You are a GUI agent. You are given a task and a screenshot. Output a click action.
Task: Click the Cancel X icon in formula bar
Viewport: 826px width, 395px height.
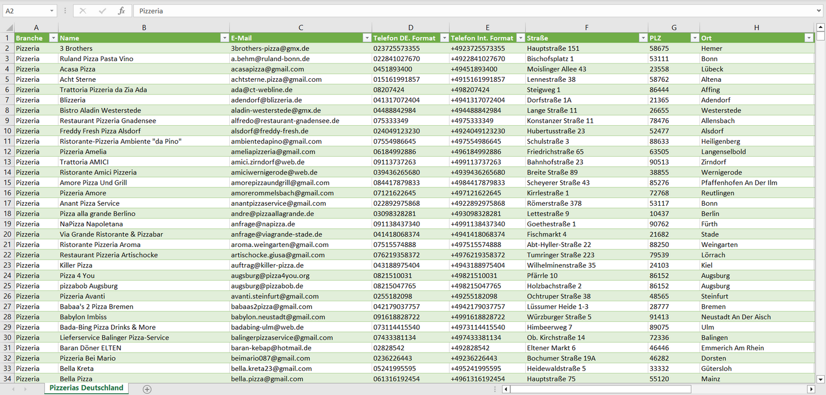[x=83, y=11]
